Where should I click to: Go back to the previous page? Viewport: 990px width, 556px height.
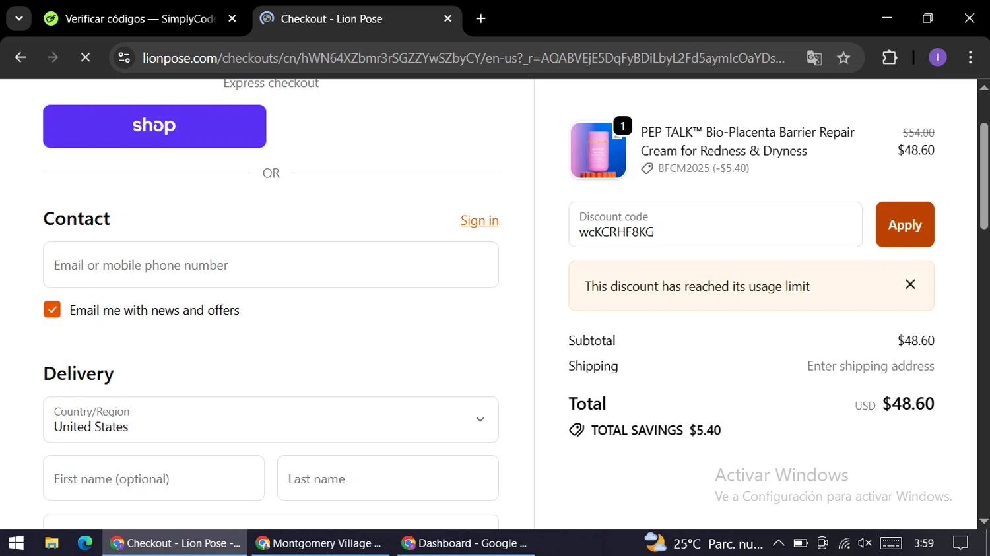(x=20, y=57)
